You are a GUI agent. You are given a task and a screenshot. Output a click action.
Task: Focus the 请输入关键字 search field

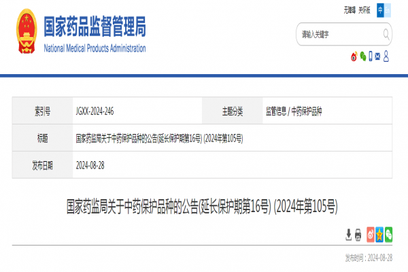point(344,34)
